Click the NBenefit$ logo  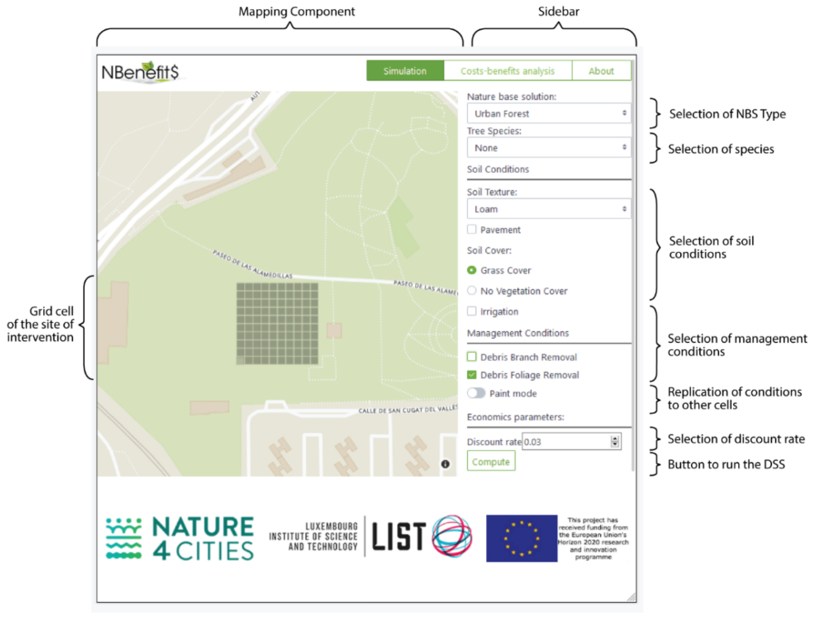140,72
